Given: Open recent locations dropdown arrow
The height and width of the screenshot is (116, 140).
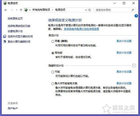Looking at the screenshot, I should point(17,10).
